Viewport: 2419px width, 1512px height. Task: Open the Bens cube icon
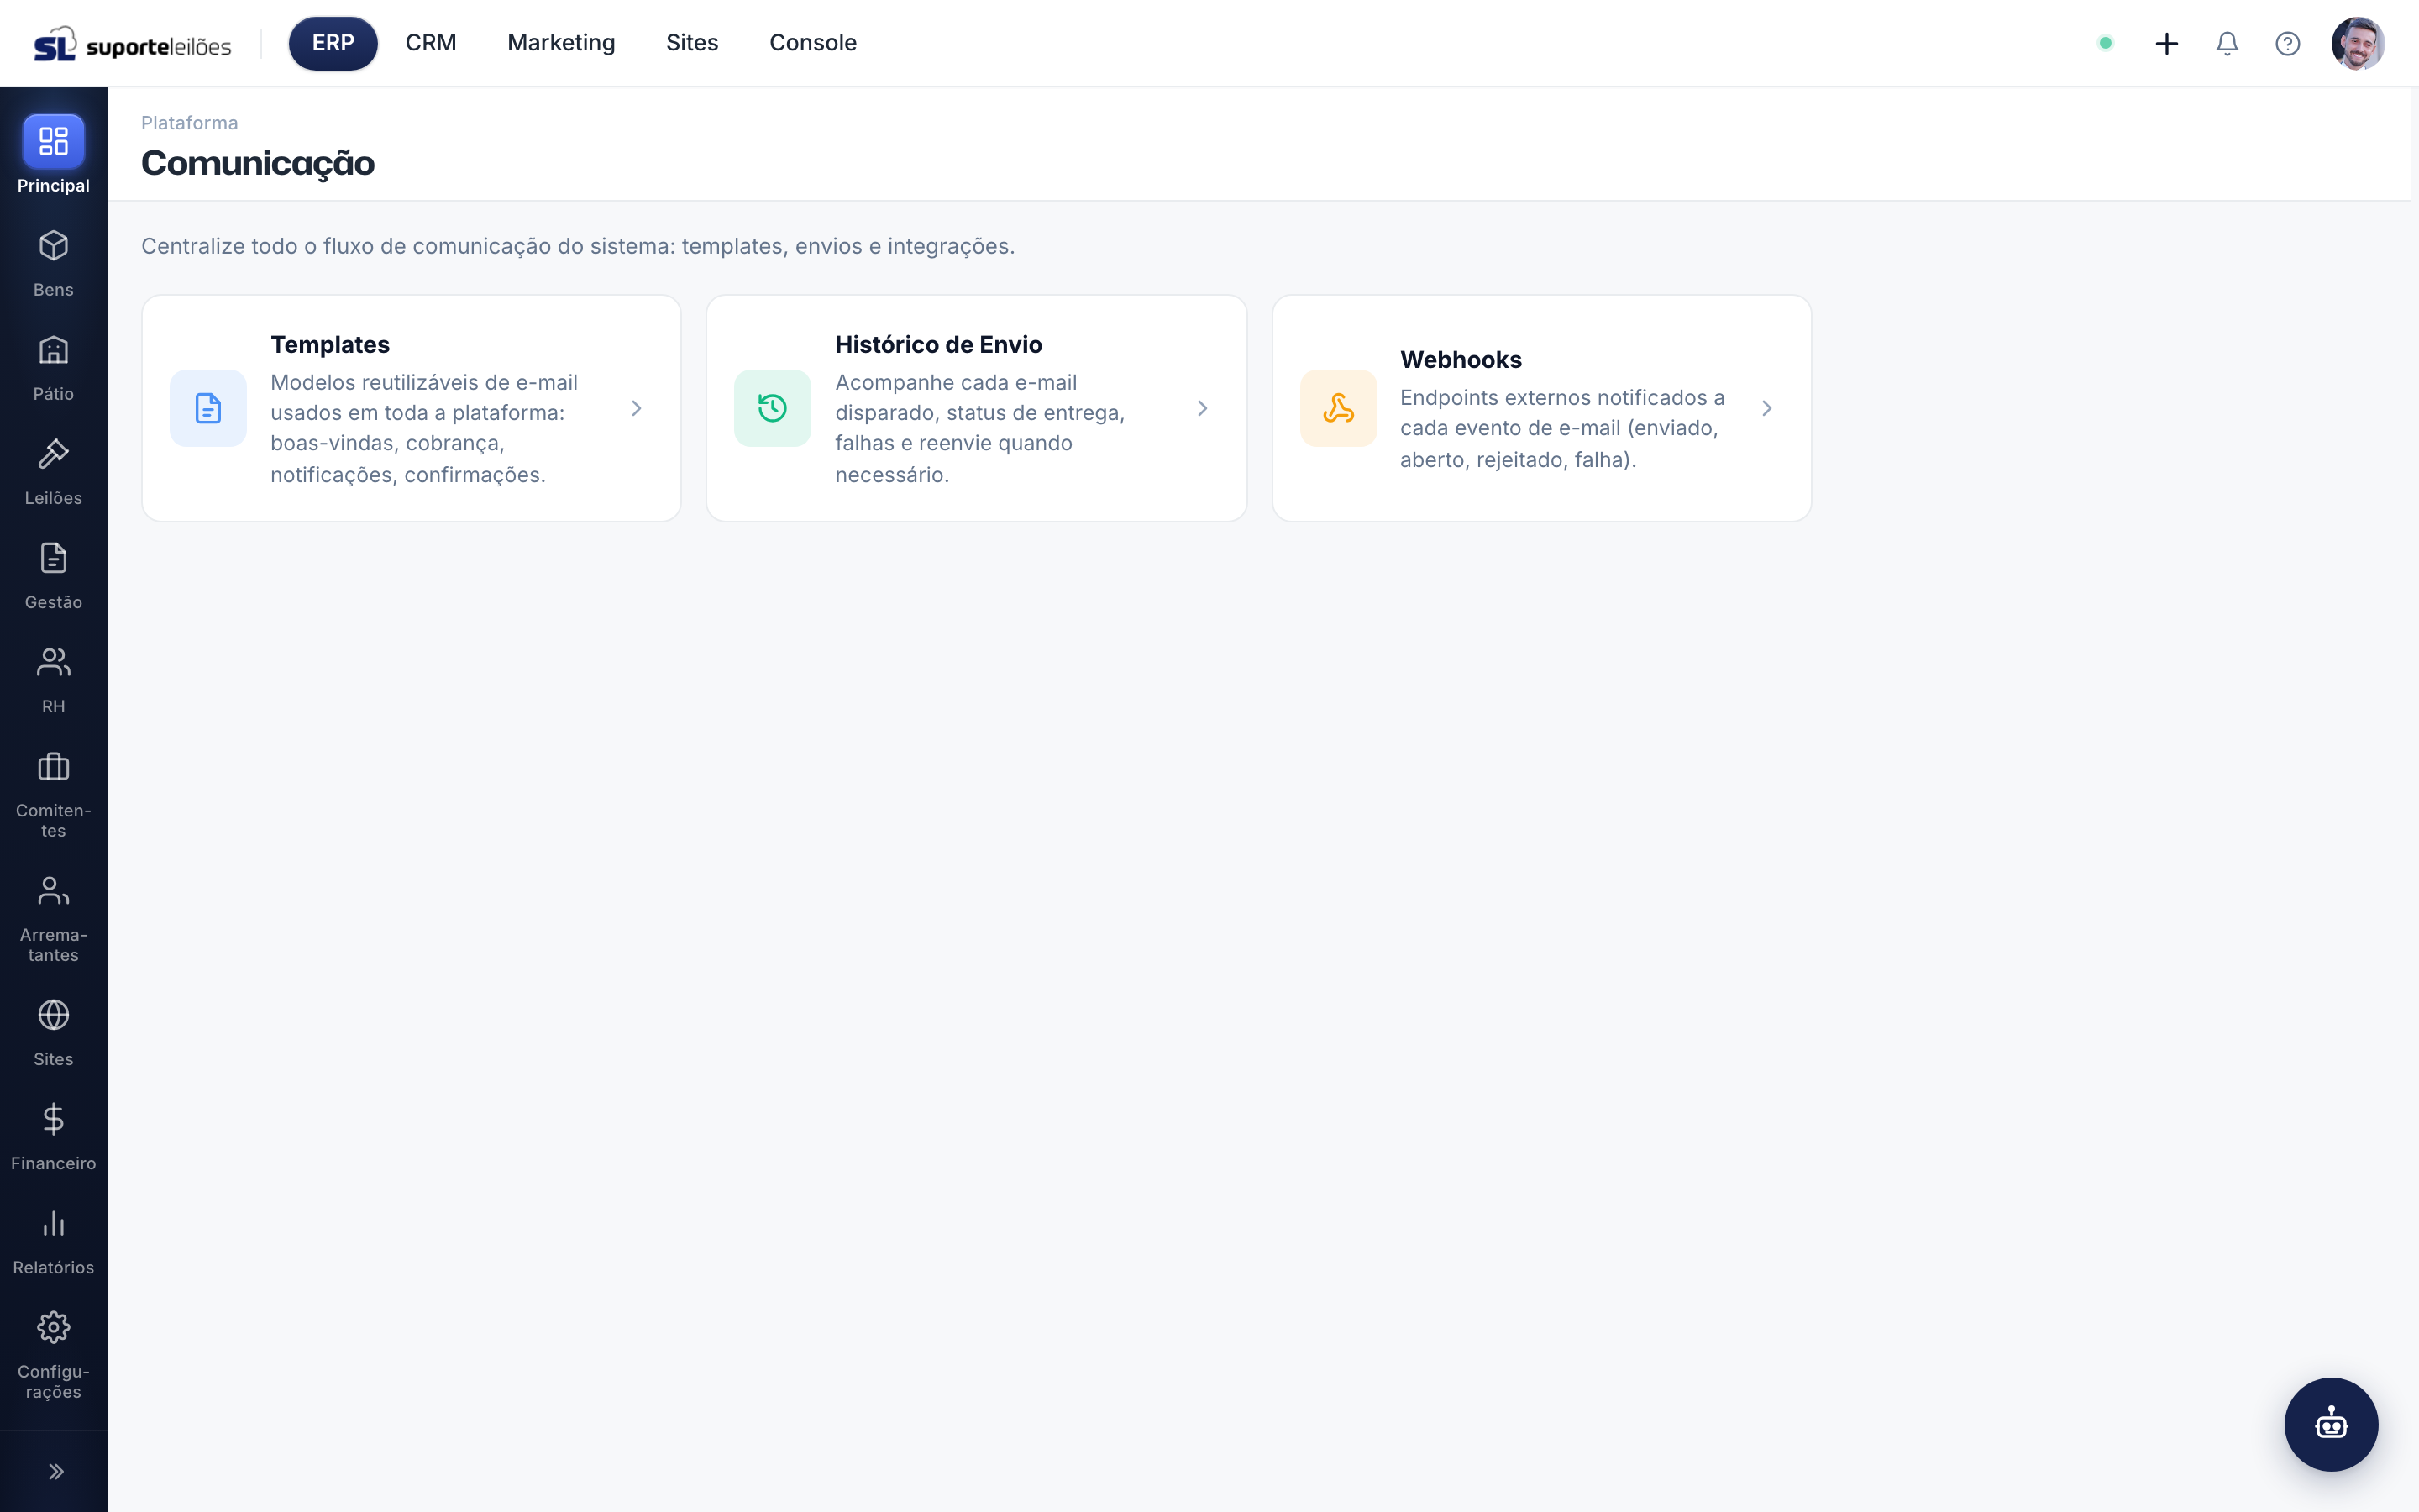point(53,246)
